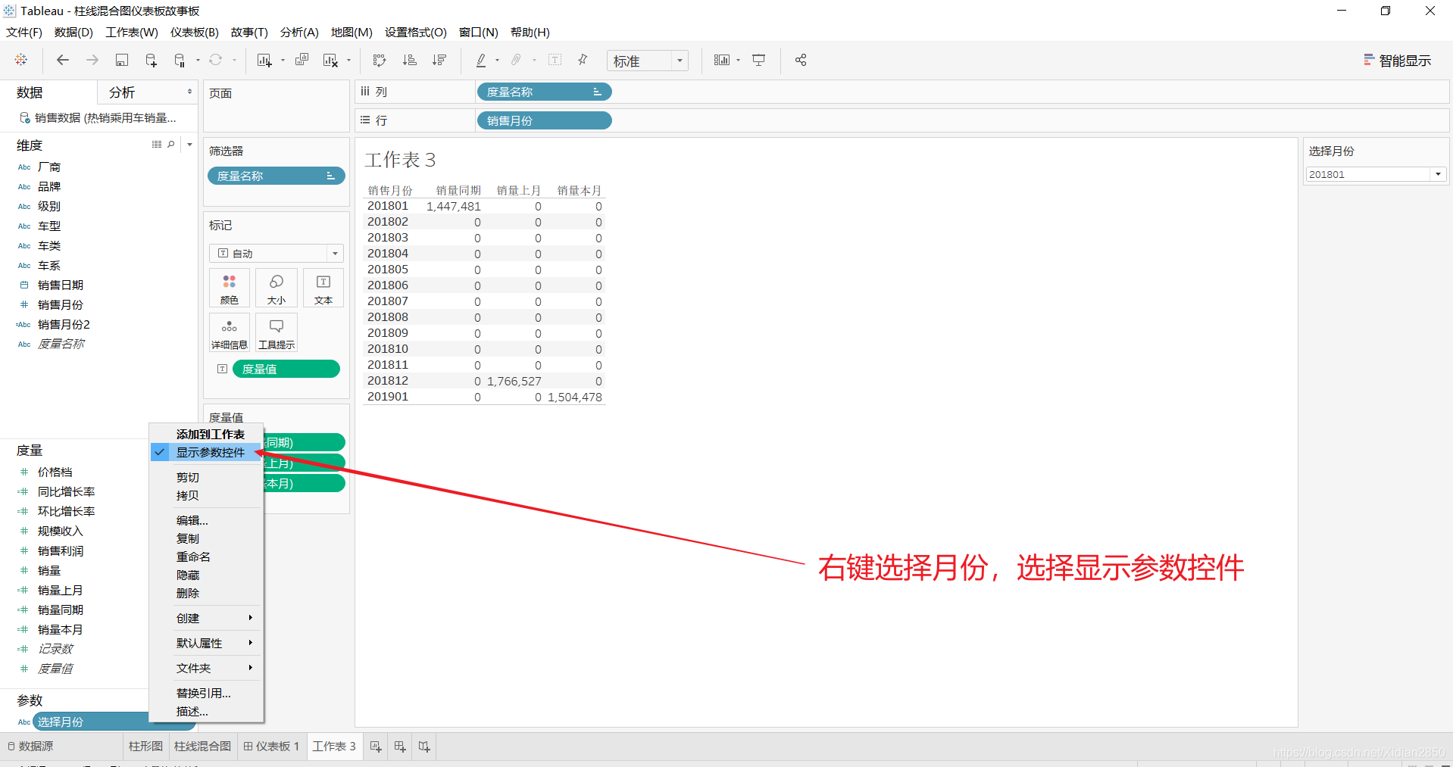1453x767 pixels.
Task: Click the pause auto updates icon
Action: (x=180, y=60)
